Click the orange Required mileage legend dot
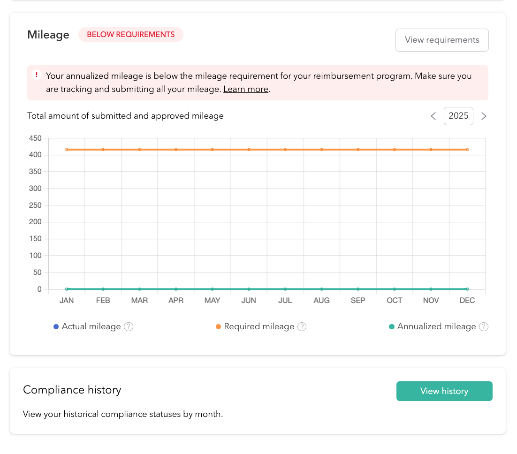 pos(219,326)
